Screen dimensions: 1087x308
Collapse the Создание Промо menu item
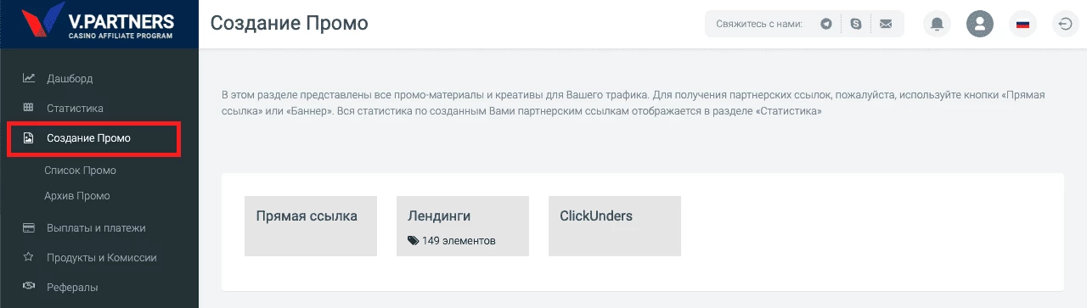tap(94, 138)
